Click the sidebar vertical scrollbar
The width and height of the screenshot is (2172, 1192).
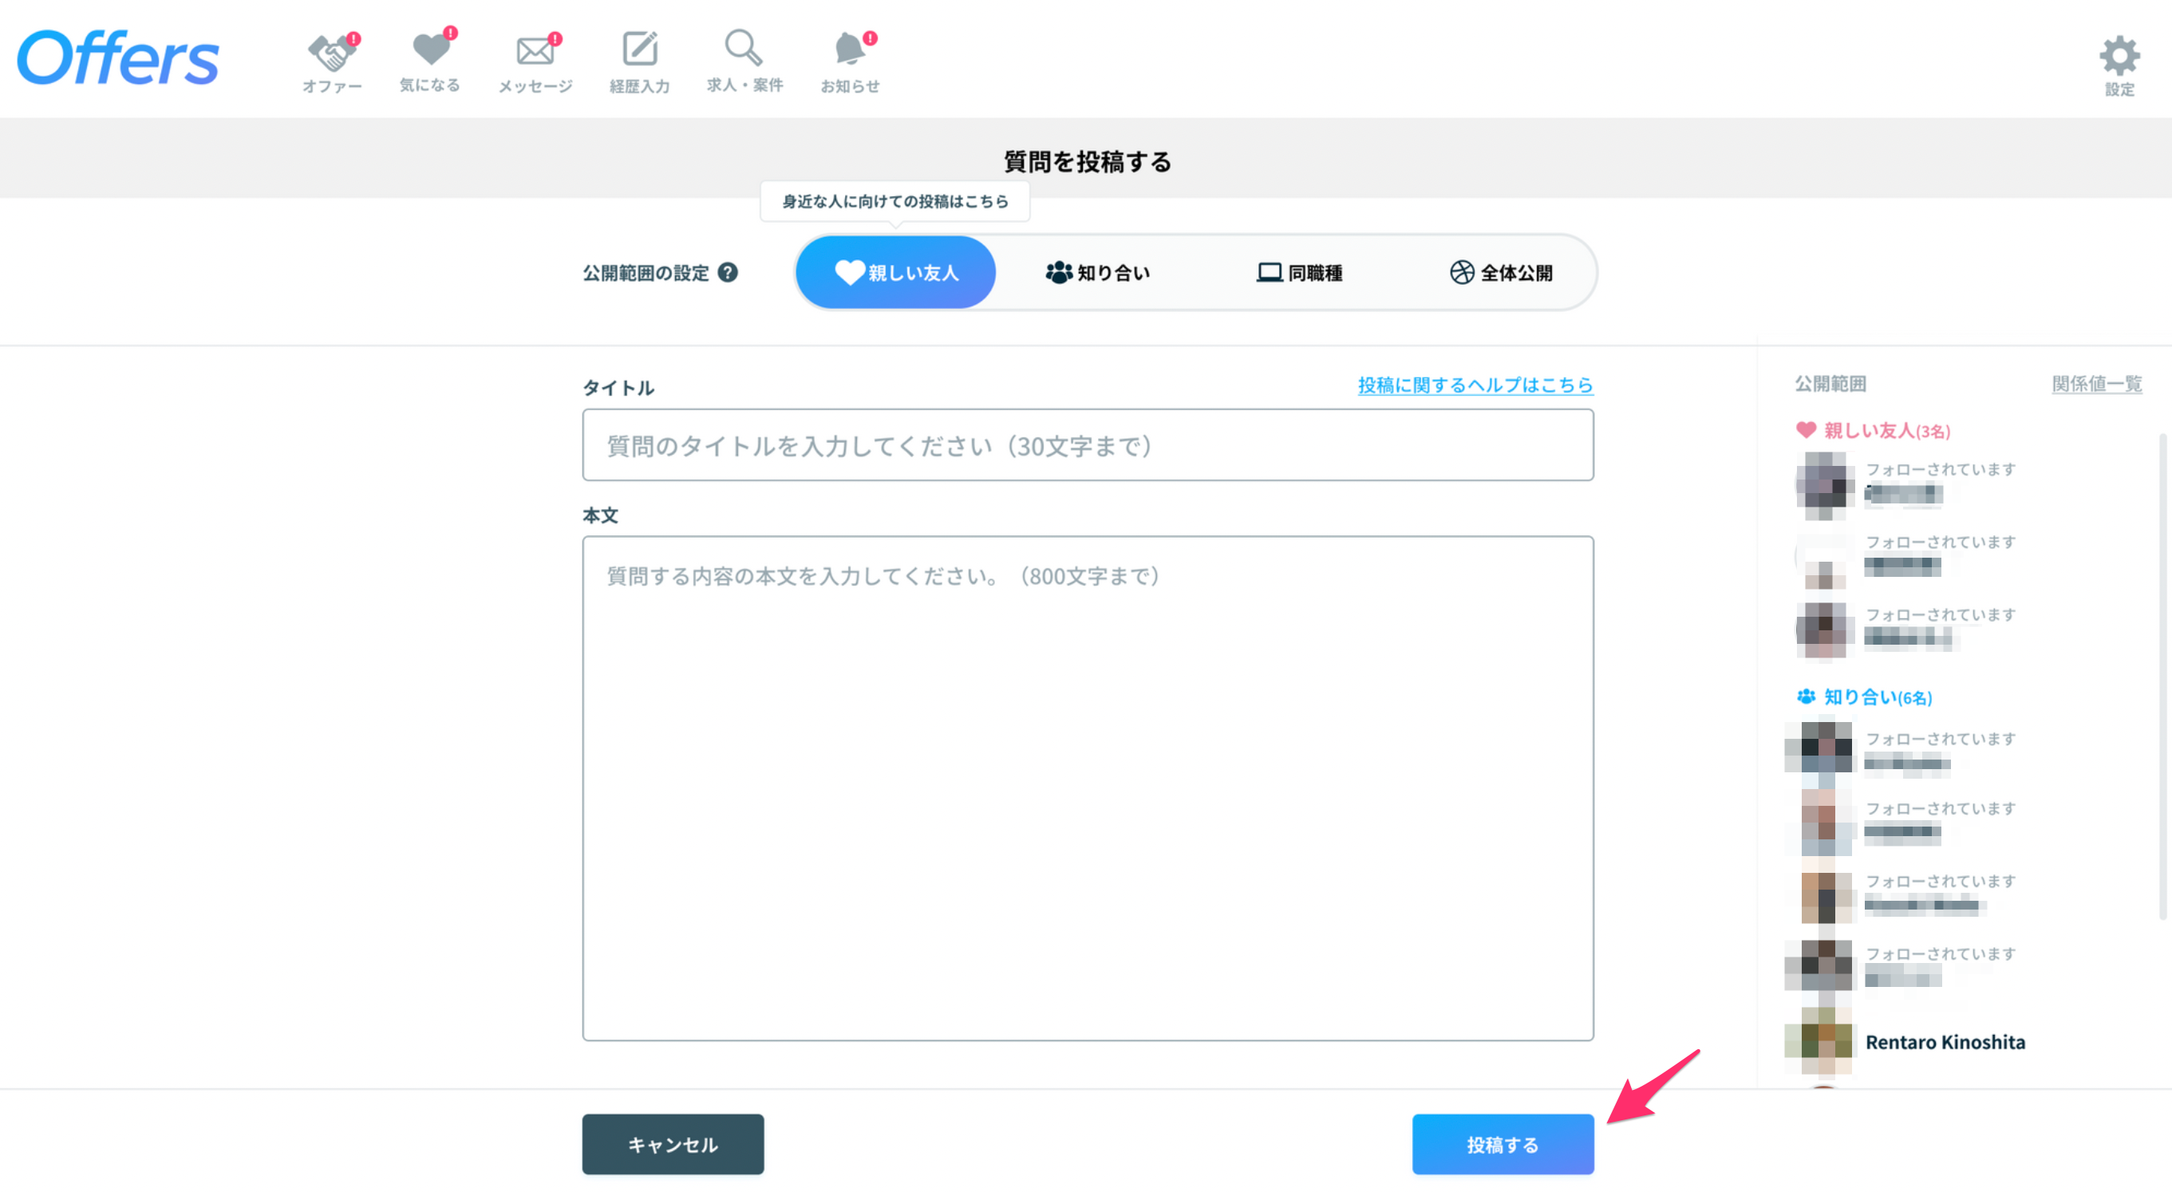pyautogui.click(x=2162, y=676)
